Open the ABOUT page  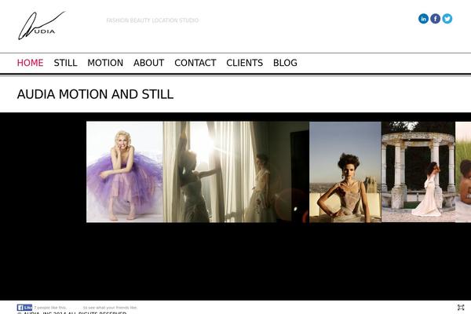click(x=148, y=63)
